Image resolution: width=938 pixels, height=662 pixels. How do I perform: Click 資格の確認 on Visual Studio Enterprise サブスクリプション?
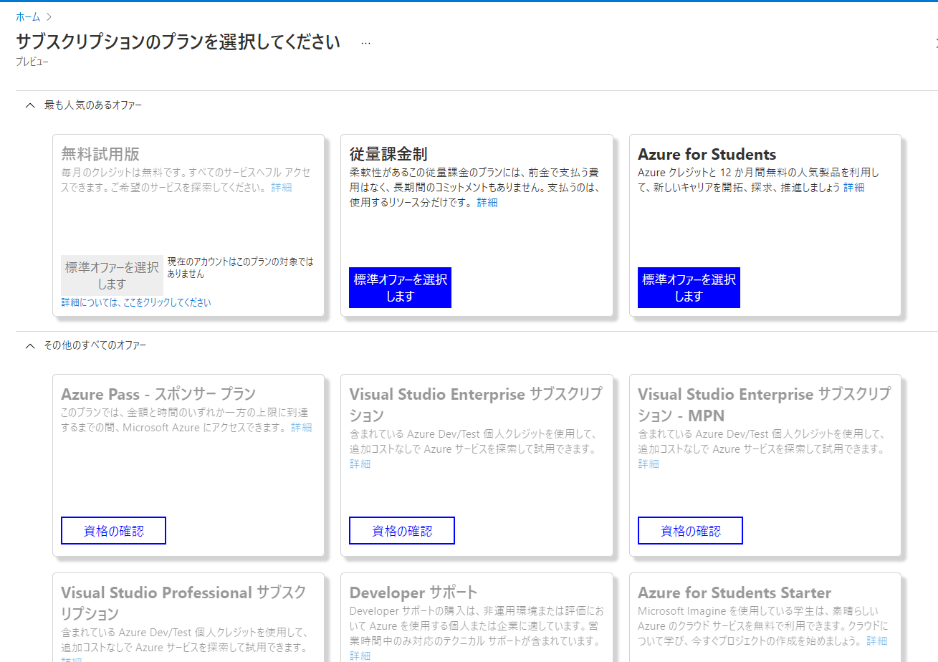pyautogui.click(x=401, y=530)
